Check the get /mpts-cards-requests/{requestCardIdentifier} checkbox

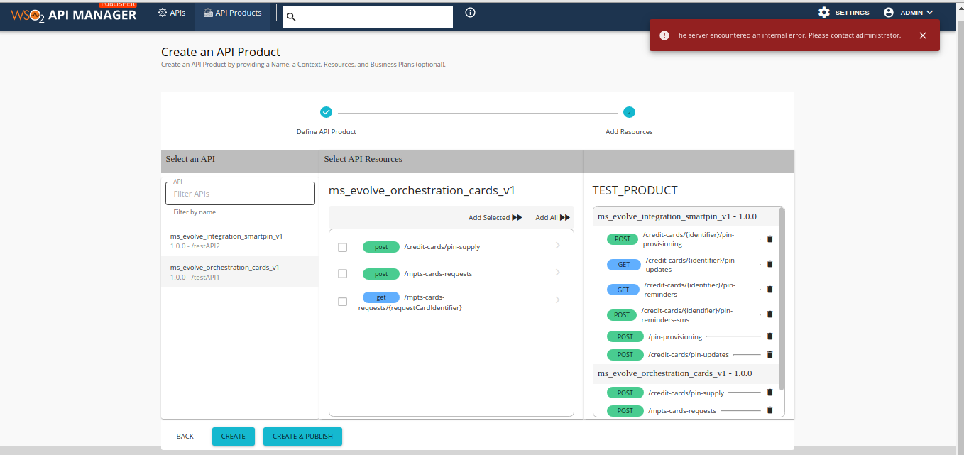343,300
